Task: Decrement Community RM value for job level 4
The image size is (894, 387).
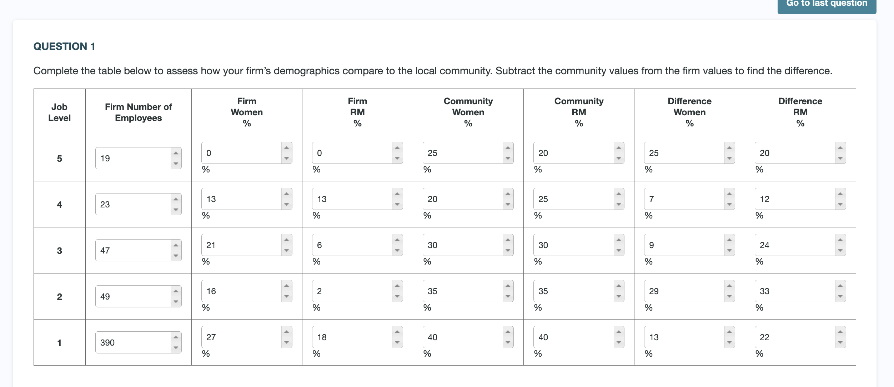Action: point(618,204)
